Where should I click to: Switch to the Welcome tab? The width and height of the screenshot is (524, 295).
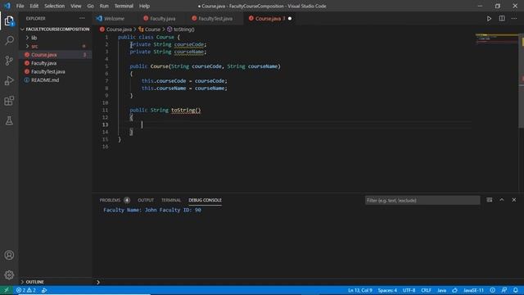coord(115,19)
